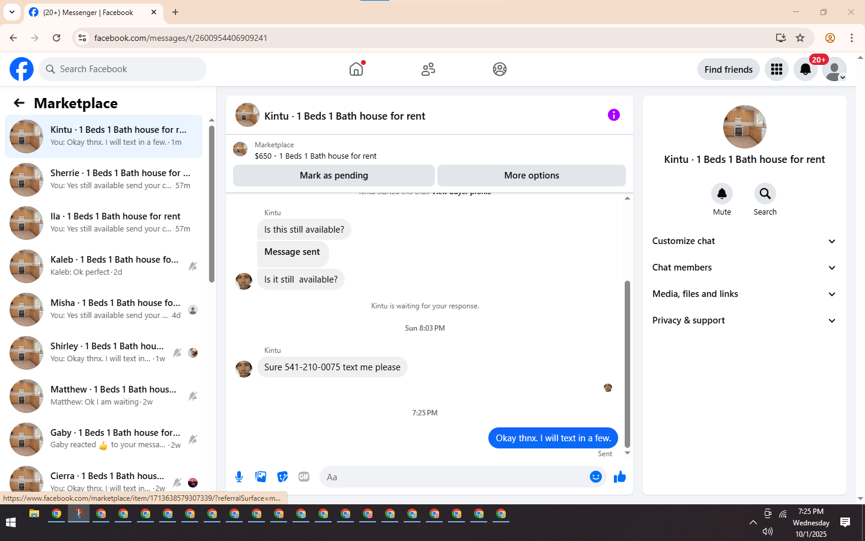Image resolution: width=865 pixels, height=541 pixels.
Task: Open the Ila conversation in the list
Action: (103, 223)
